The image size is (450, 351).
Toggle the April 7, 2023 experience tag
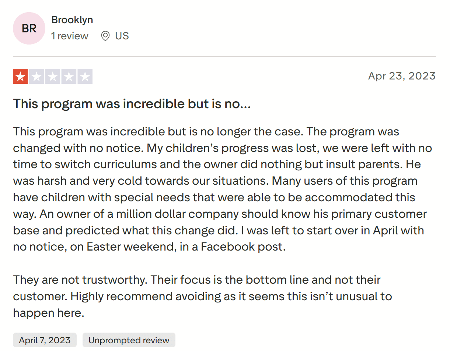click(44, 340)
